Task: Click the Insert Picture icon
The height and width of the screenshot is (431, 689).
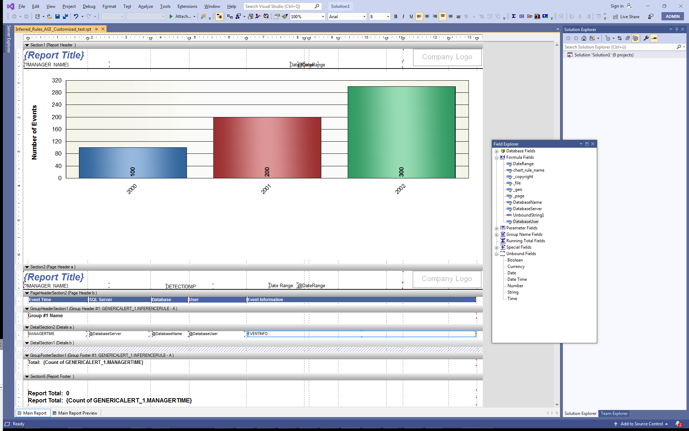Action: [x=545, y=16]
